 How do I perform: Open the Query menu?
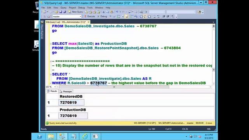coord(63,8)
